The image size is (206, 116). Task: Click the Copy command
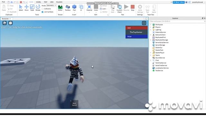coord(11,6)
